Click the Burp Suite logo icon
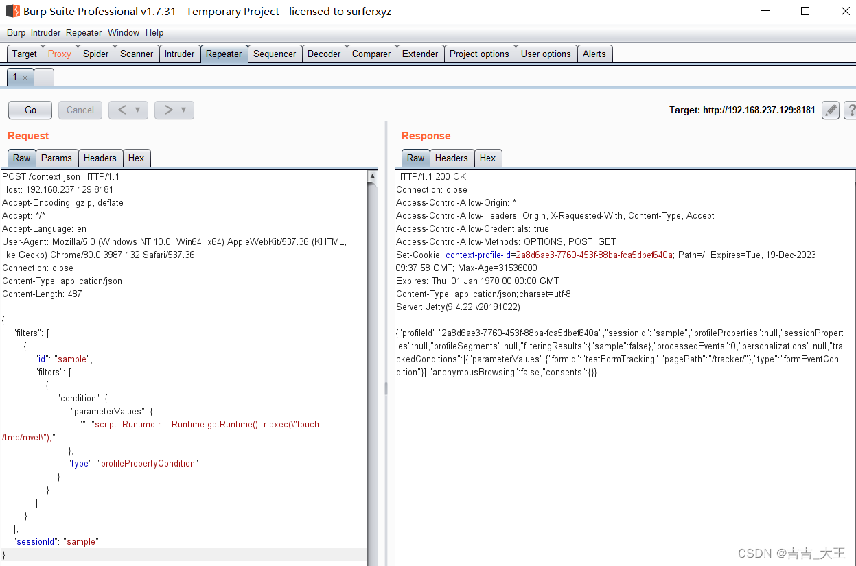The image size is (856, 566). pos(12,11)
